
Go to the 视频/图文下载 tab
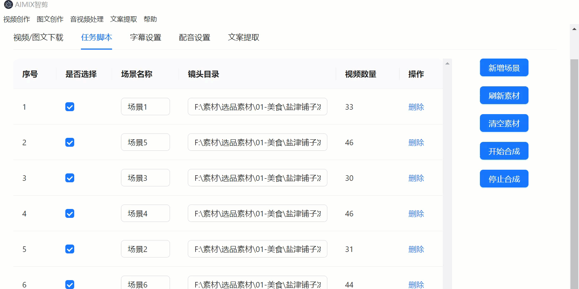pyautogui.click(x=38, y=37)
